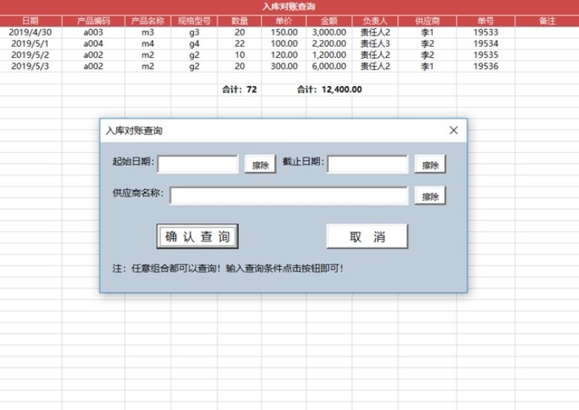
Task: Select the 责任人3 cell
Action: pos(375,44)
